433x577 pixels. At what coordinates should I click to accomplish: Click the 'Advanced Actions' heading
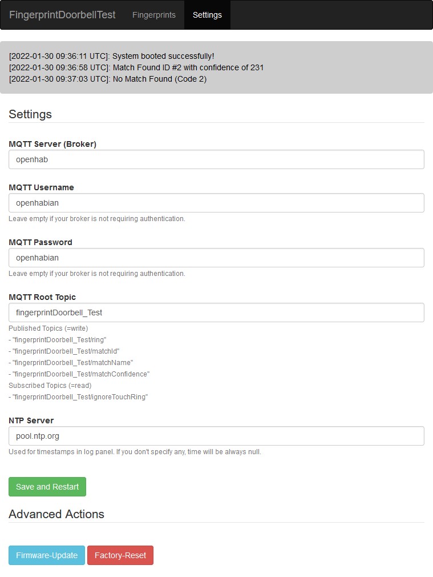click(56, 514)
